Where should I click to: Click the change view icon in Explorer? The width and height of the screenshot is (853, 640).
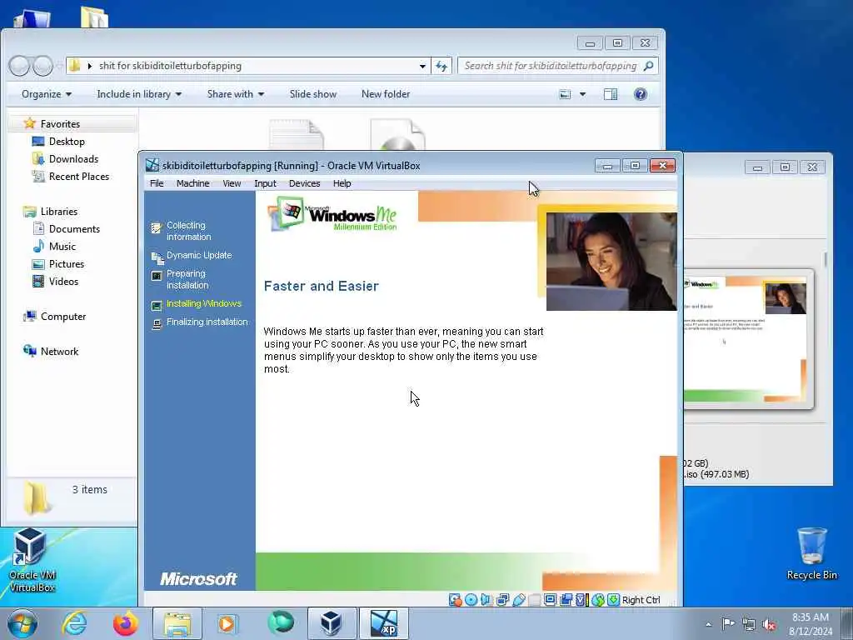pos(566,94)
